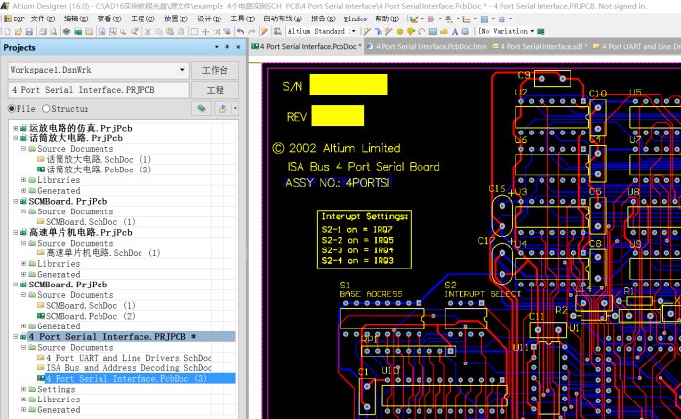Expand the 运放电路的仿真.PrjPcb project node
Viewport: 681px width, 419px height.
tap(16, 128)
